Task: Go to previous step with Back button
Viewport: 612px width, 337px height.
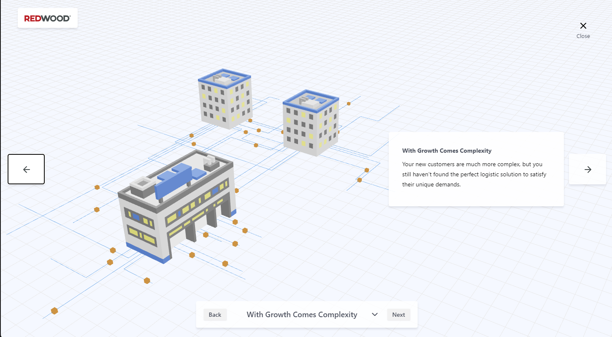Action: pyautogui.click(x=215, y=315)
